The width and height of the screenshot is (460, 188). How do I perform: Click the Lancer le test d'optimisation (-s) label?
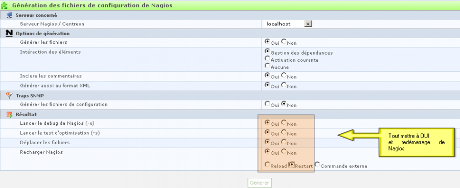coord(60,133)
